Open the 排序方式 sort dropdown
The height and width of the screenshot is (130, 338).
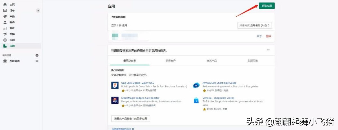point(255,25)
